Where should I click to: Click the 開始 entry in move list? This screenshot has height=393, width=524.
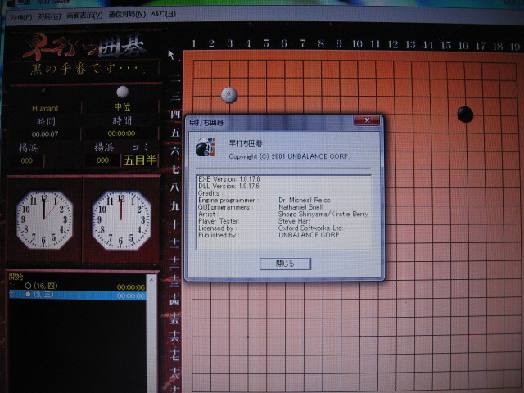[16, 277]
